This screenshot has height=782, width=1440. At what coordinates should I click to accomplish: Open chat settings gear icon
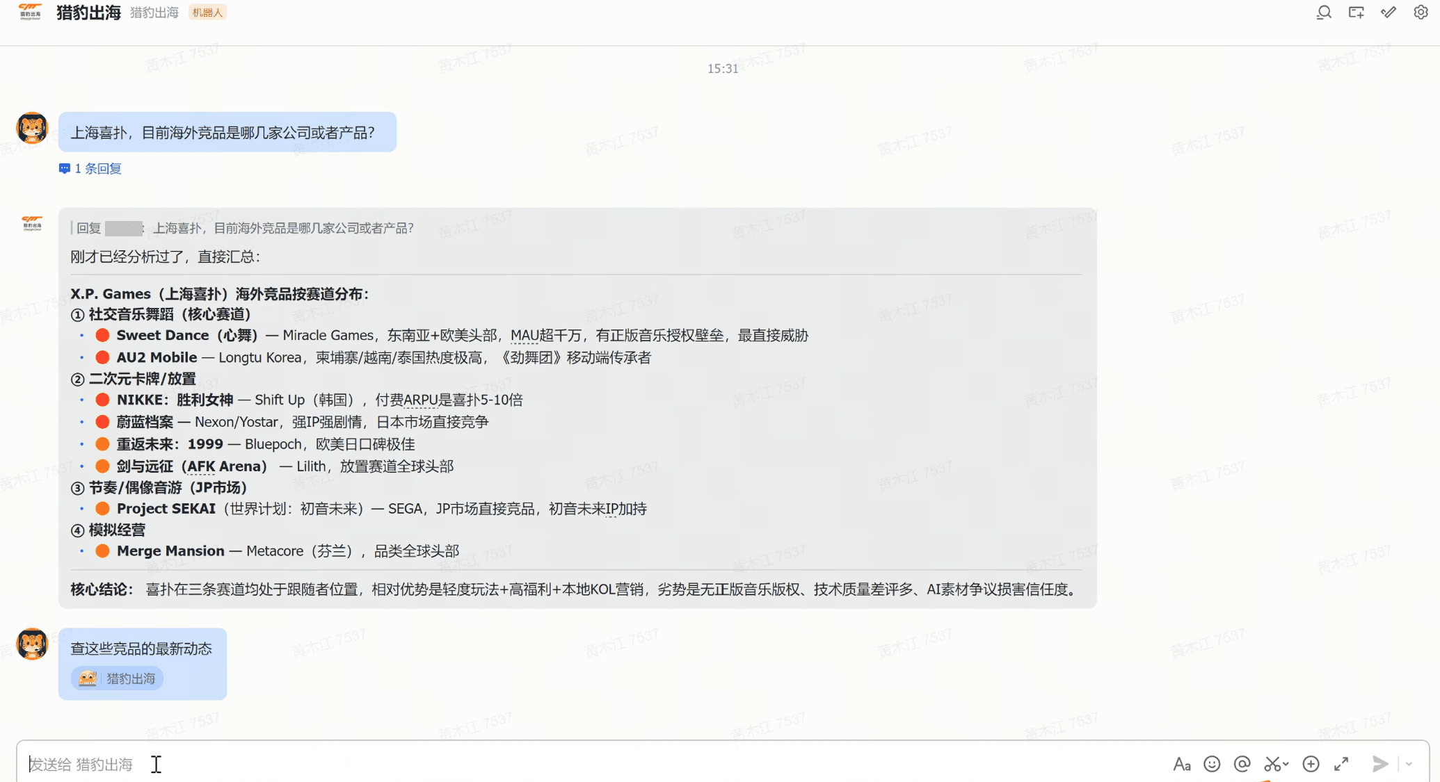(x=1421, y=13)
